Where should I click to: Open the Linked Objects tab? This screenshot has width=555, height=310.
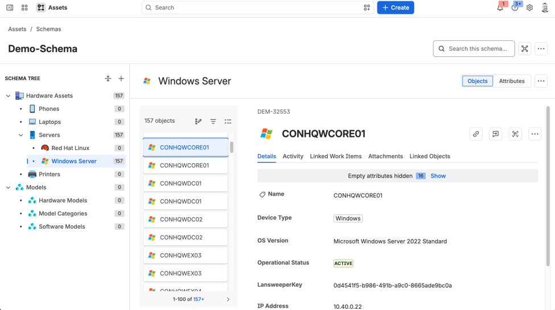[430, 156]
